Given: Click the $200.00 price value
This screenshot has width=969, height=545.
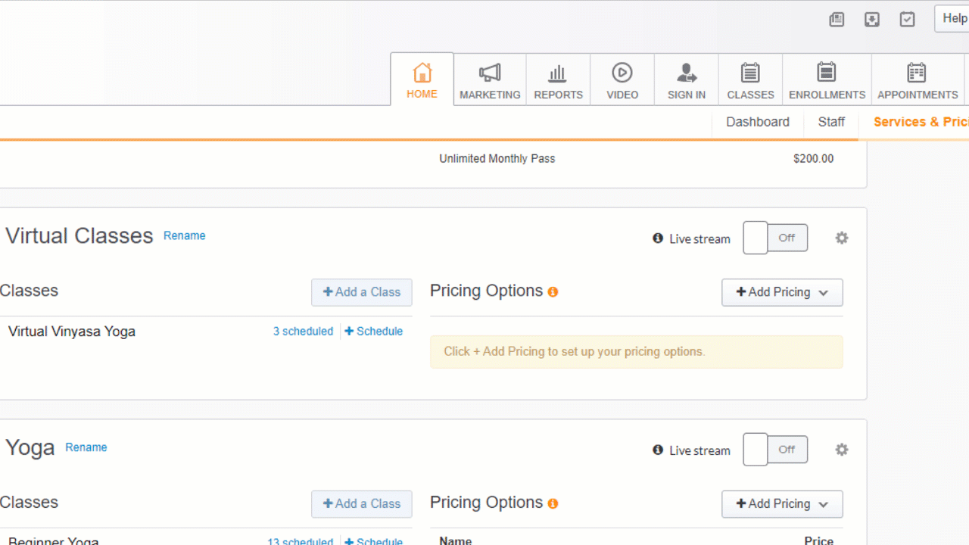Looking at the screenshot, I should [813, 159].
